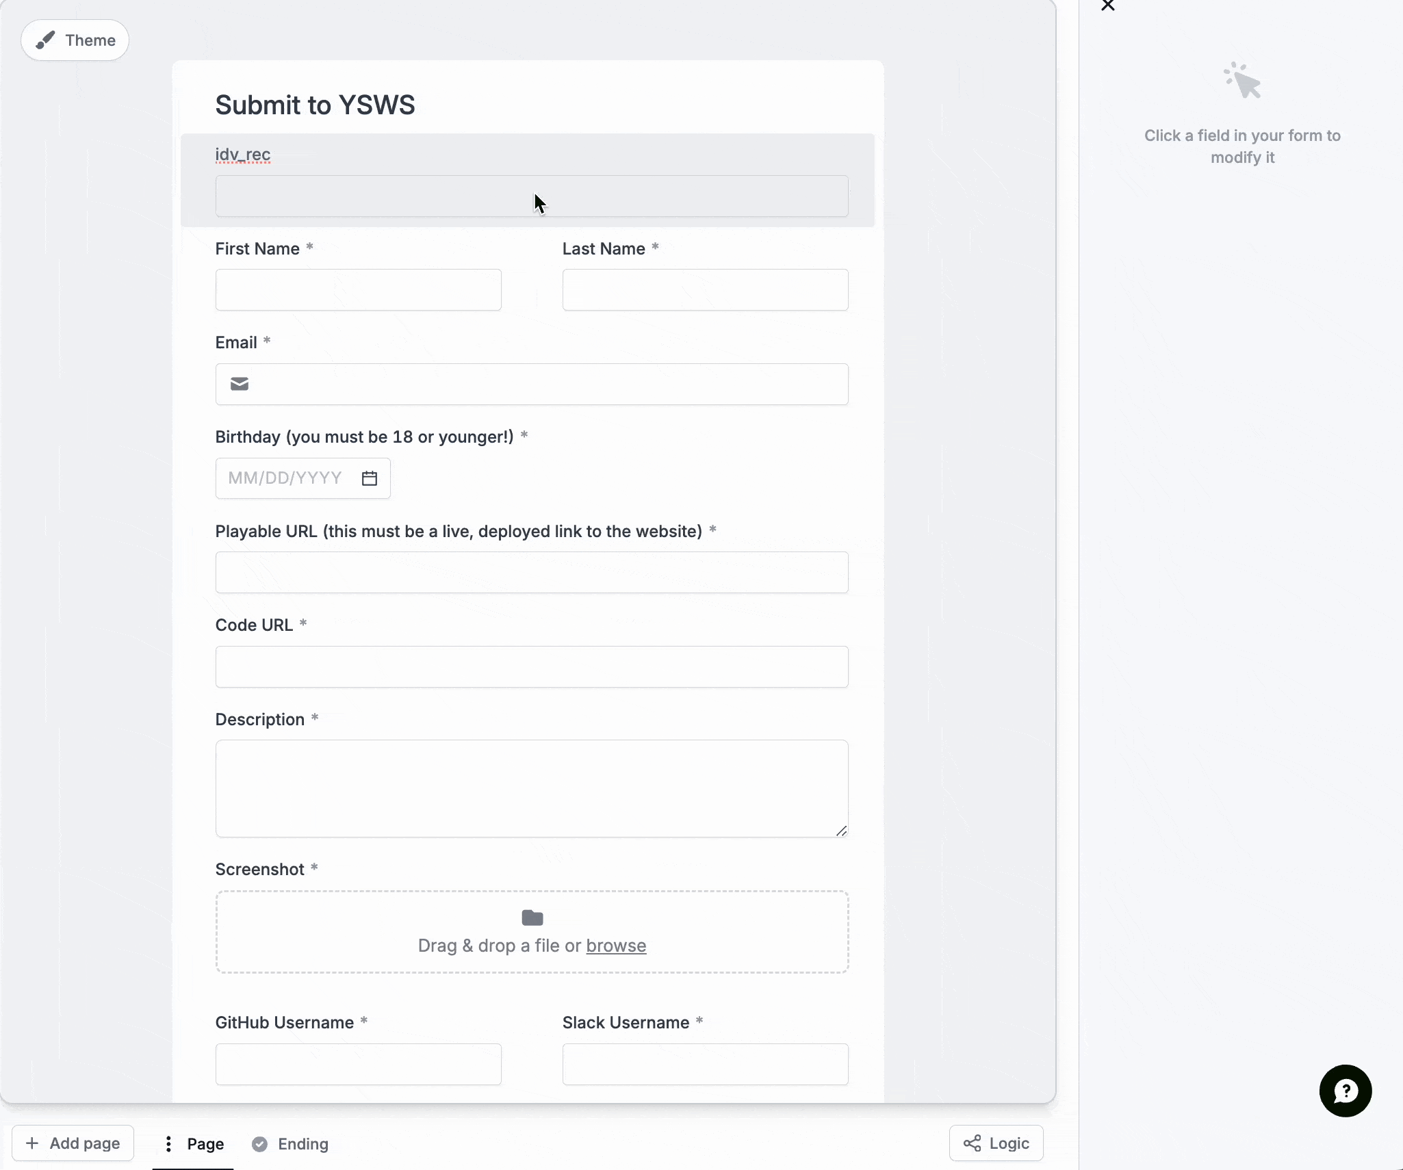Image resolution: width=1403 pixels, height=1170 pixels.
Task: Click the First Name input
Action: [357, 289]
